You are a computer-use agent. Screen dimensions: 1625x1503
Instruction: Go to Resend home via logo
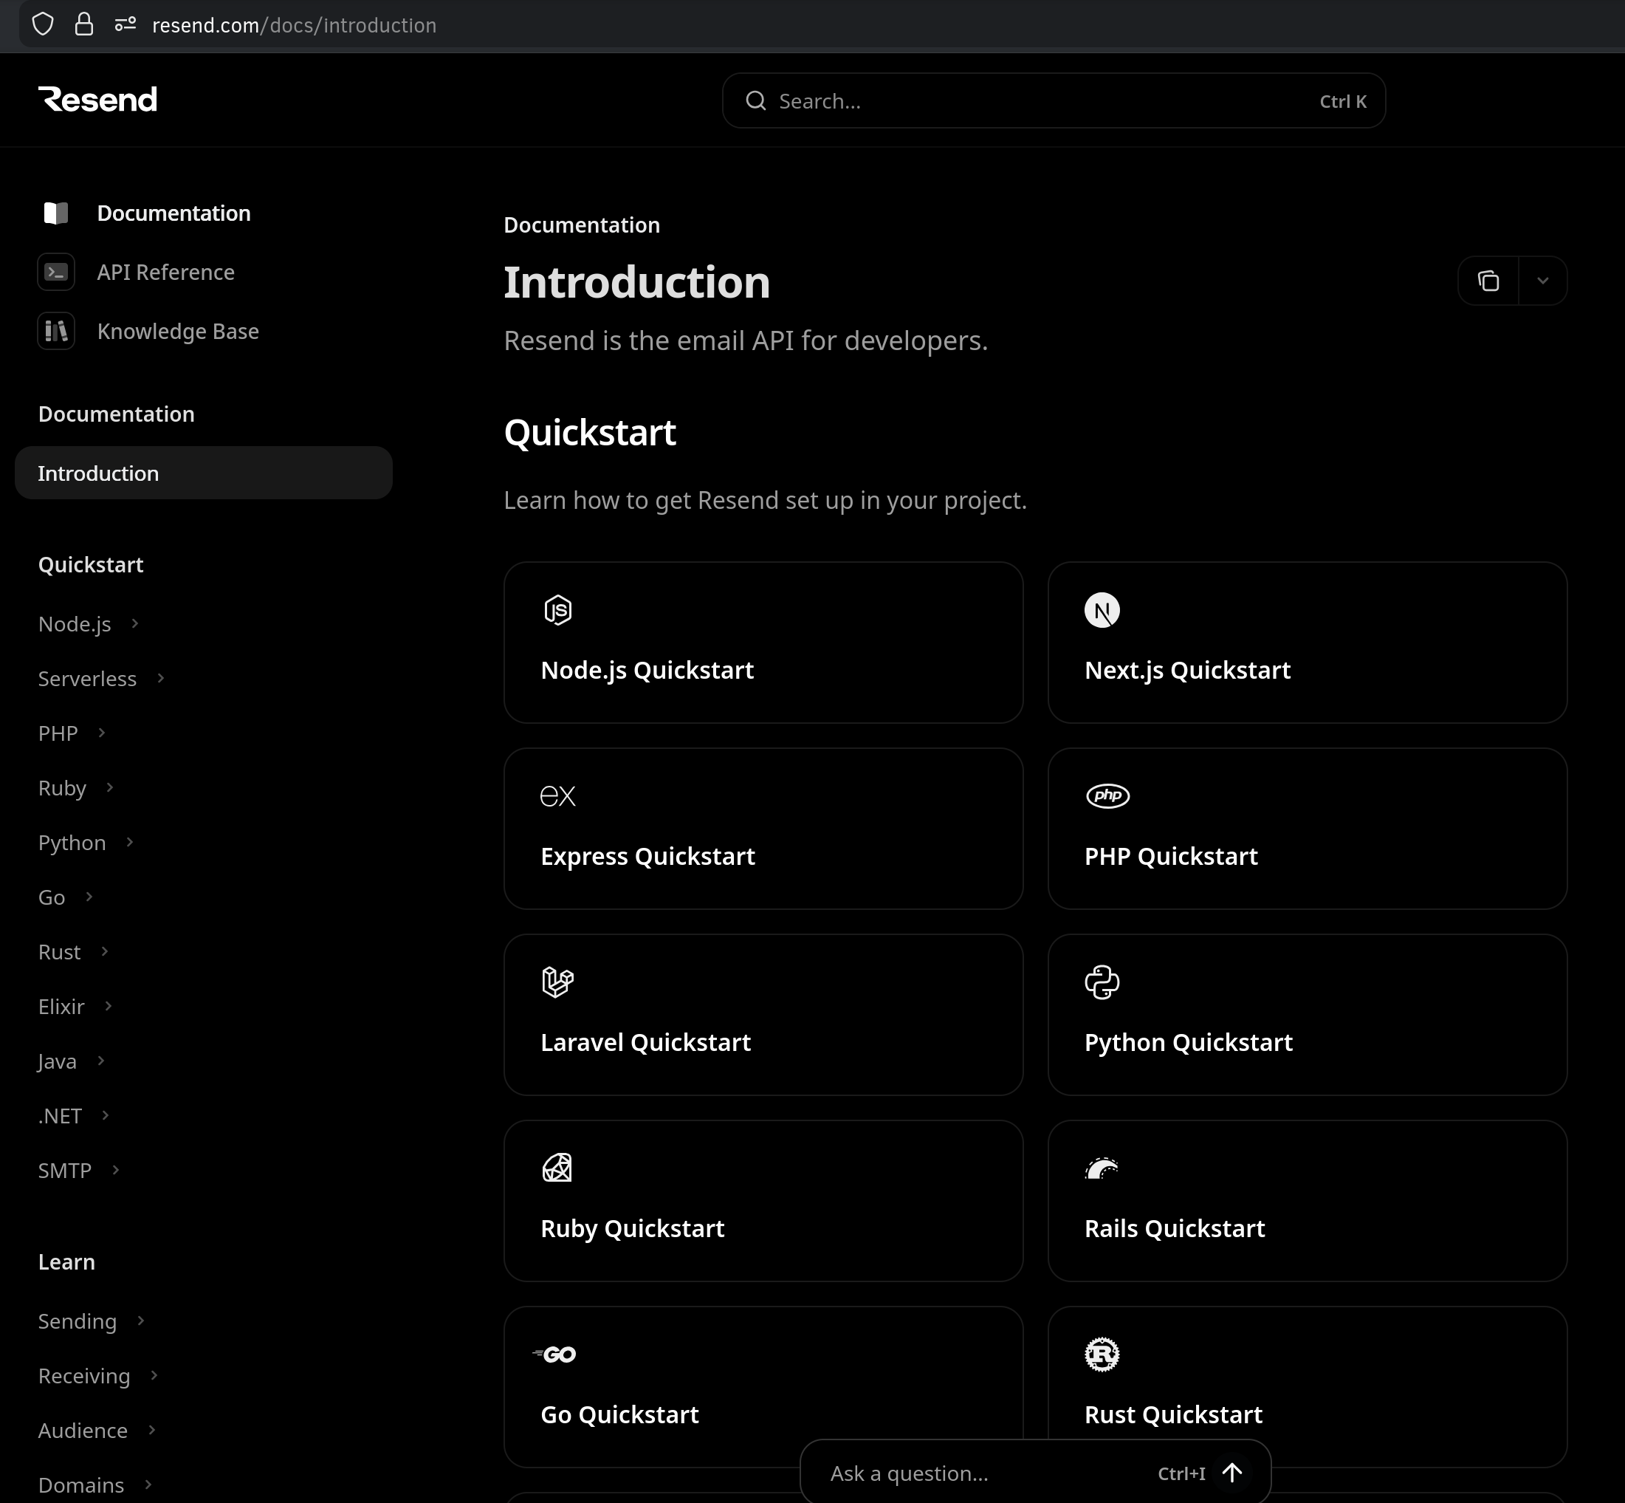click(x=97, y=99)
